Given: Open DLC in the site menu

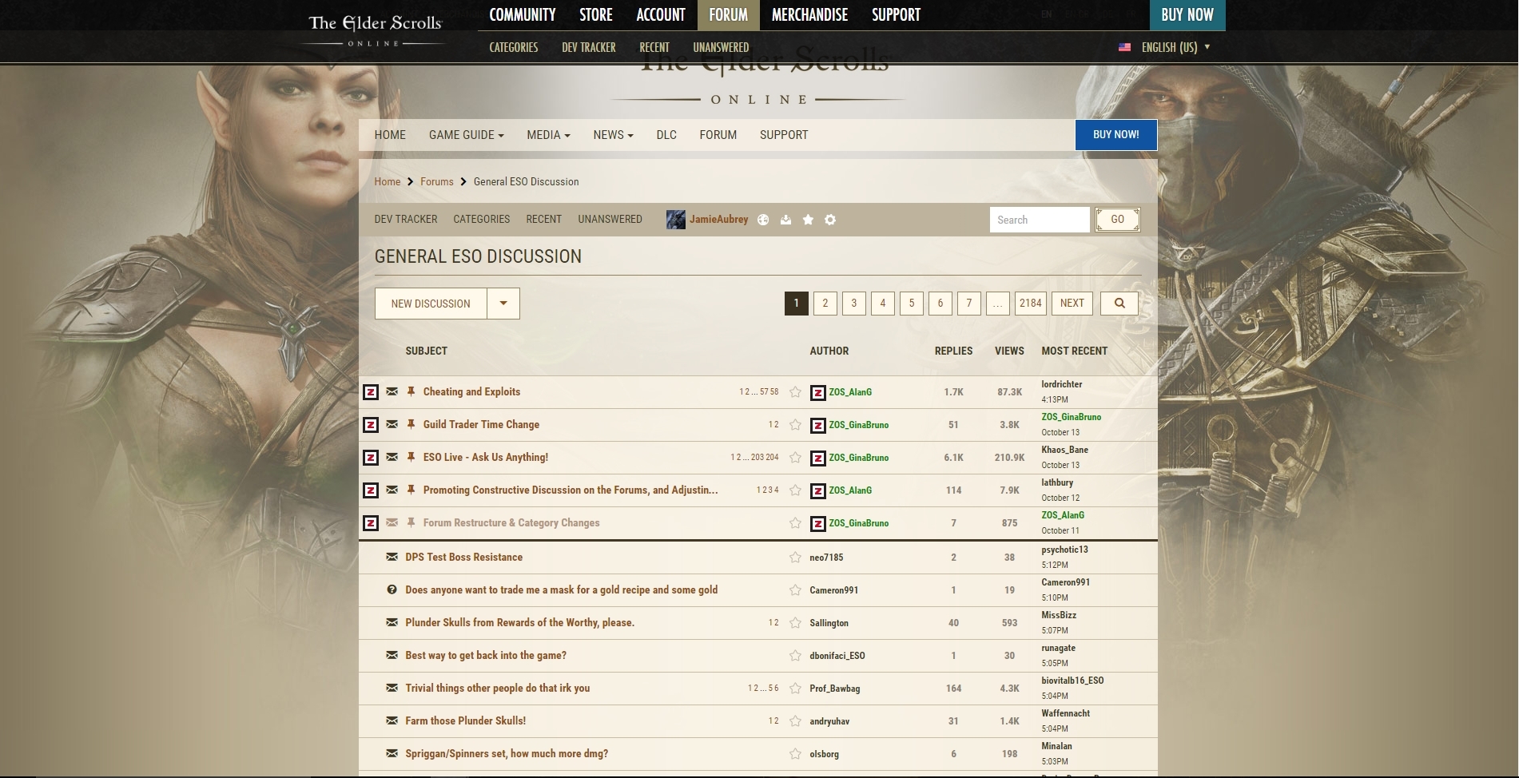Looking at the screenshot, I should pyautogui.click(x=666, y=135).
